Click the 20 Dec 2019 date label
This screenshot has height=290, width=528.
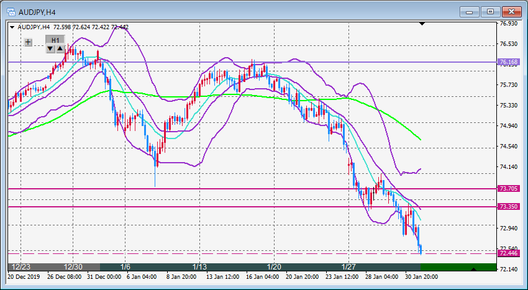(23, 277)
